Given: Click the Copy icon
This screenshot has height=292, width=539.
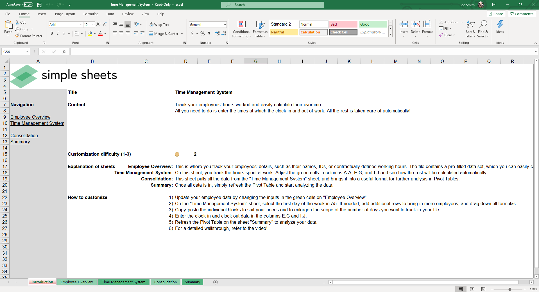Looking at the screenshot, I should 17,29.
